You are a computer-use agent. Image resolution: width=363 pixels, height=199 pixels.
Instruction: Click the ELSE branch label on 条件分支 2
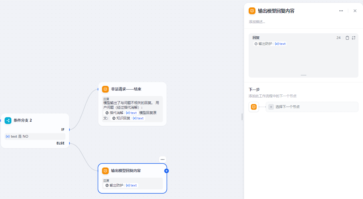pos(60,143)
